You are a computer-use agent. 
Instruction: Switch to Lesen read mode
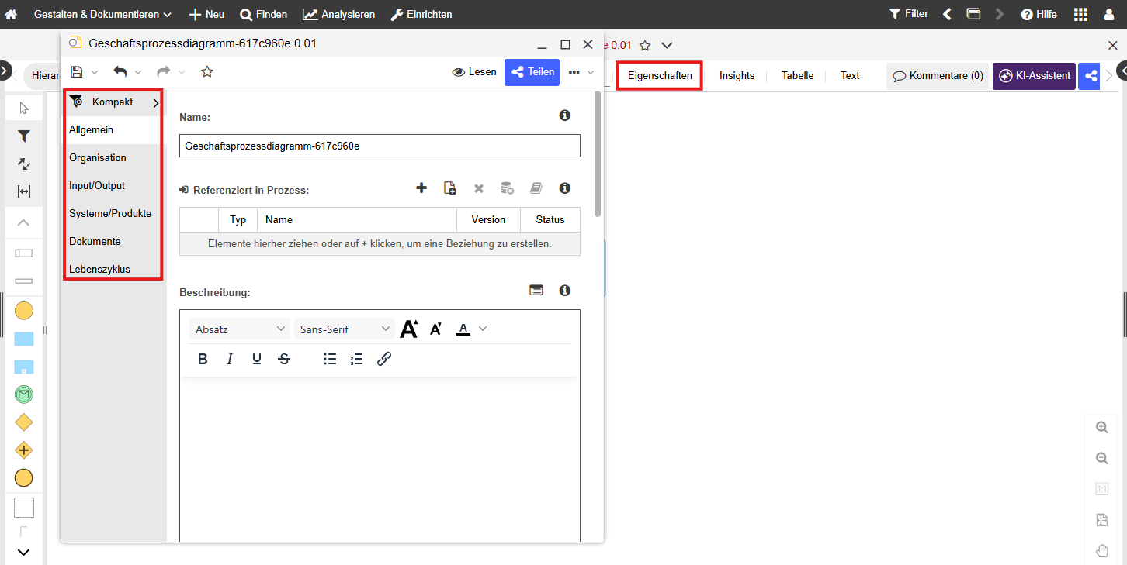point(474,72)
